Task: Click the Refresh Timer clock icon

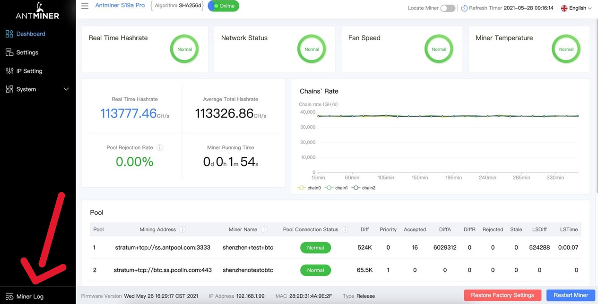Action: point(464,8)
